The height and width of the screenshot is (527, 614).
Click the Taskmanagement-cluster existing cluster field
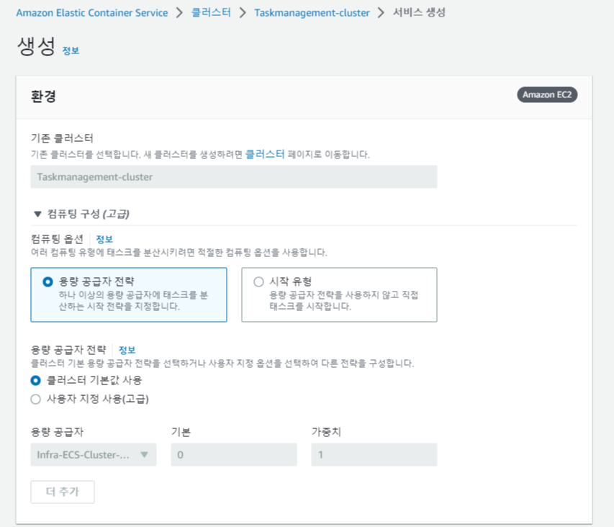click(234, 176)
